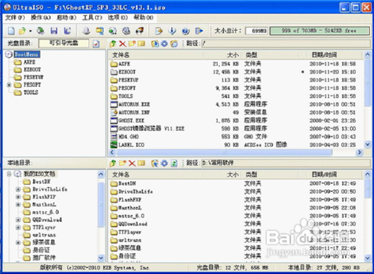Open the 启动(B) menu

67,17
